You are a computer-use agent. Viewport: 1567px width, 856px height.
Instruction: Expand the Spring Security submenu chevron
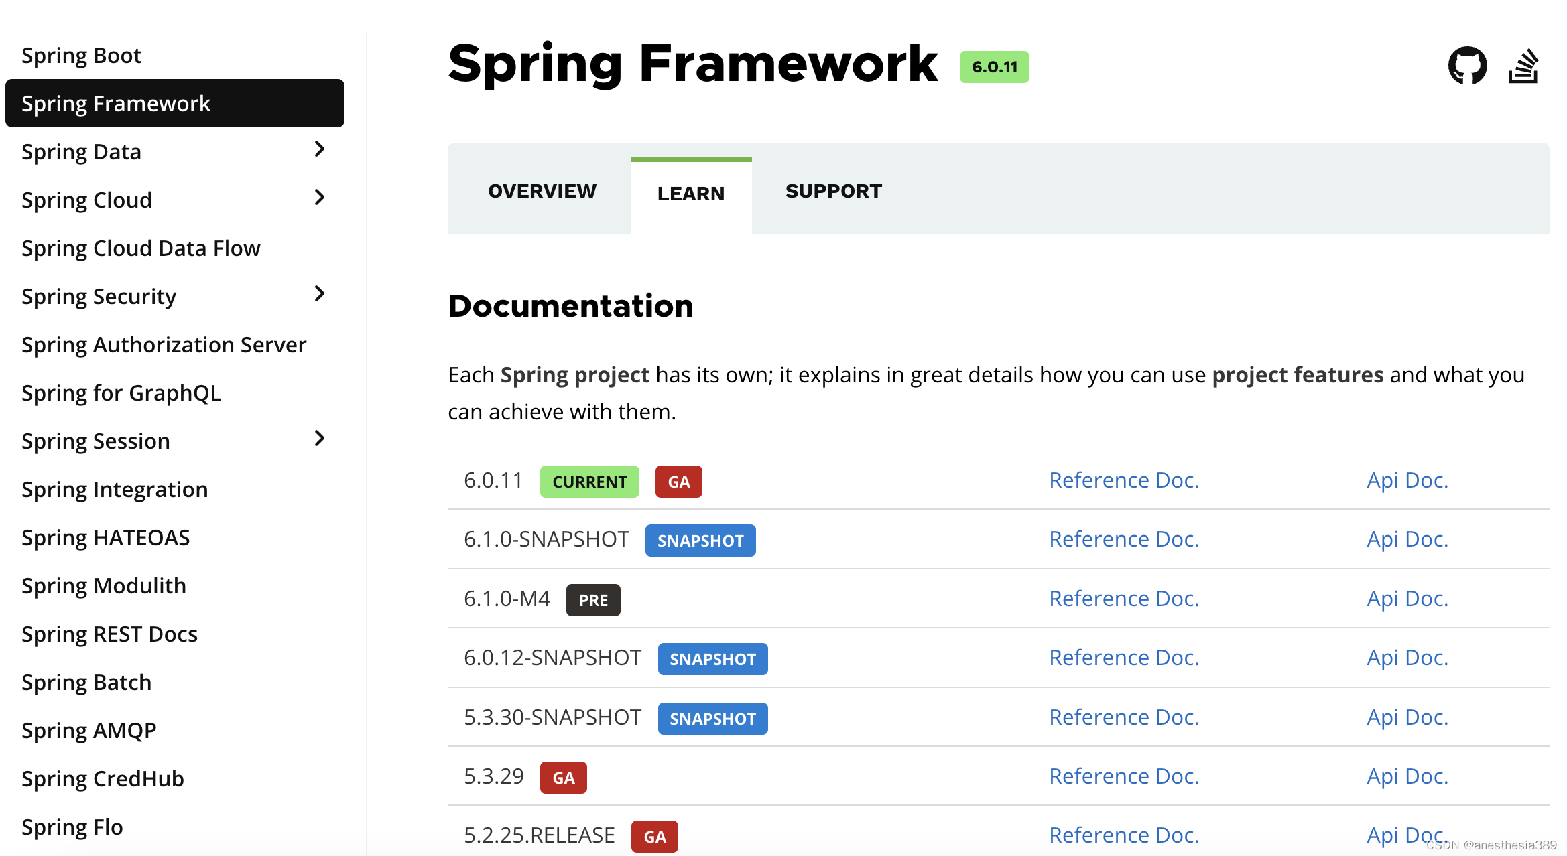[320, 294]
